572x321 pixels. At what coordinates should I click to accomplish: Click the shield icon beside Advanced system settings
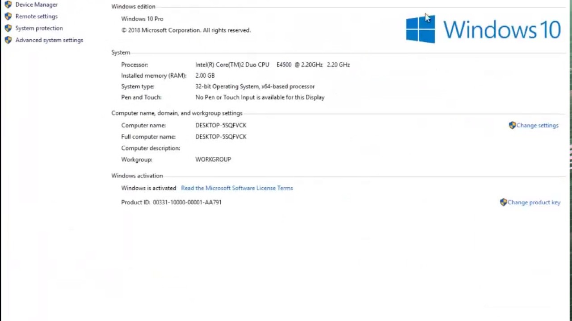(x=8, y=40)
